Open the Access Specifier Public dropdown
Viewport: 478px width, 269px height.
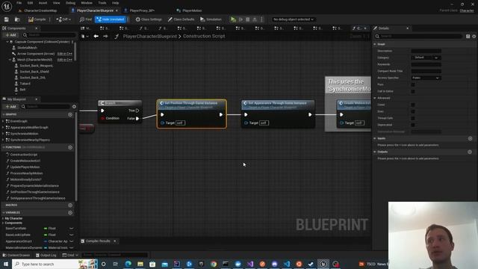[426, 78]
